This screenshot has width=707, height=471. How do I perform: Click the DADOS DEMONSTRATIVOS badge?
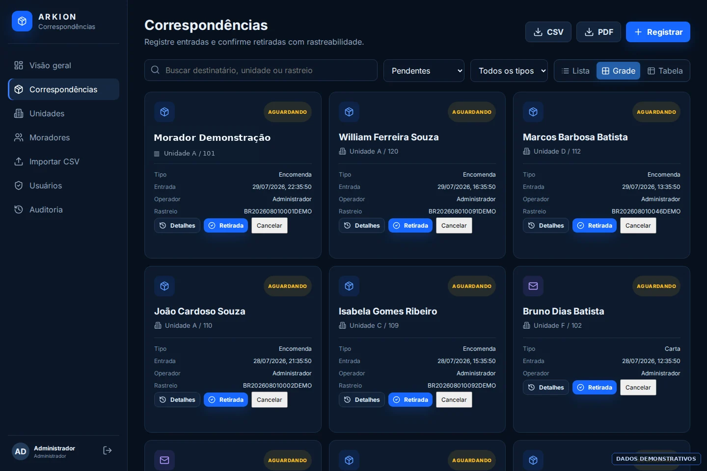click(656, 459)
